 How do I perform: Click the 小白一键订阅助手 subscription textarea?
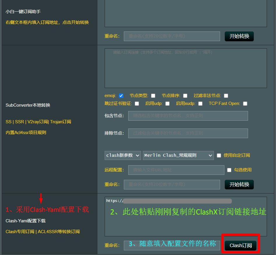(186, 13)
